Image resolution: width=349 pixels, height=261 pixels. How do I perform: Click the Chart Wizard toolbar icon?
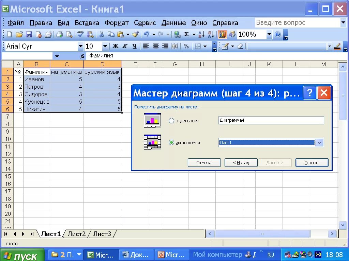coord(222,34)
